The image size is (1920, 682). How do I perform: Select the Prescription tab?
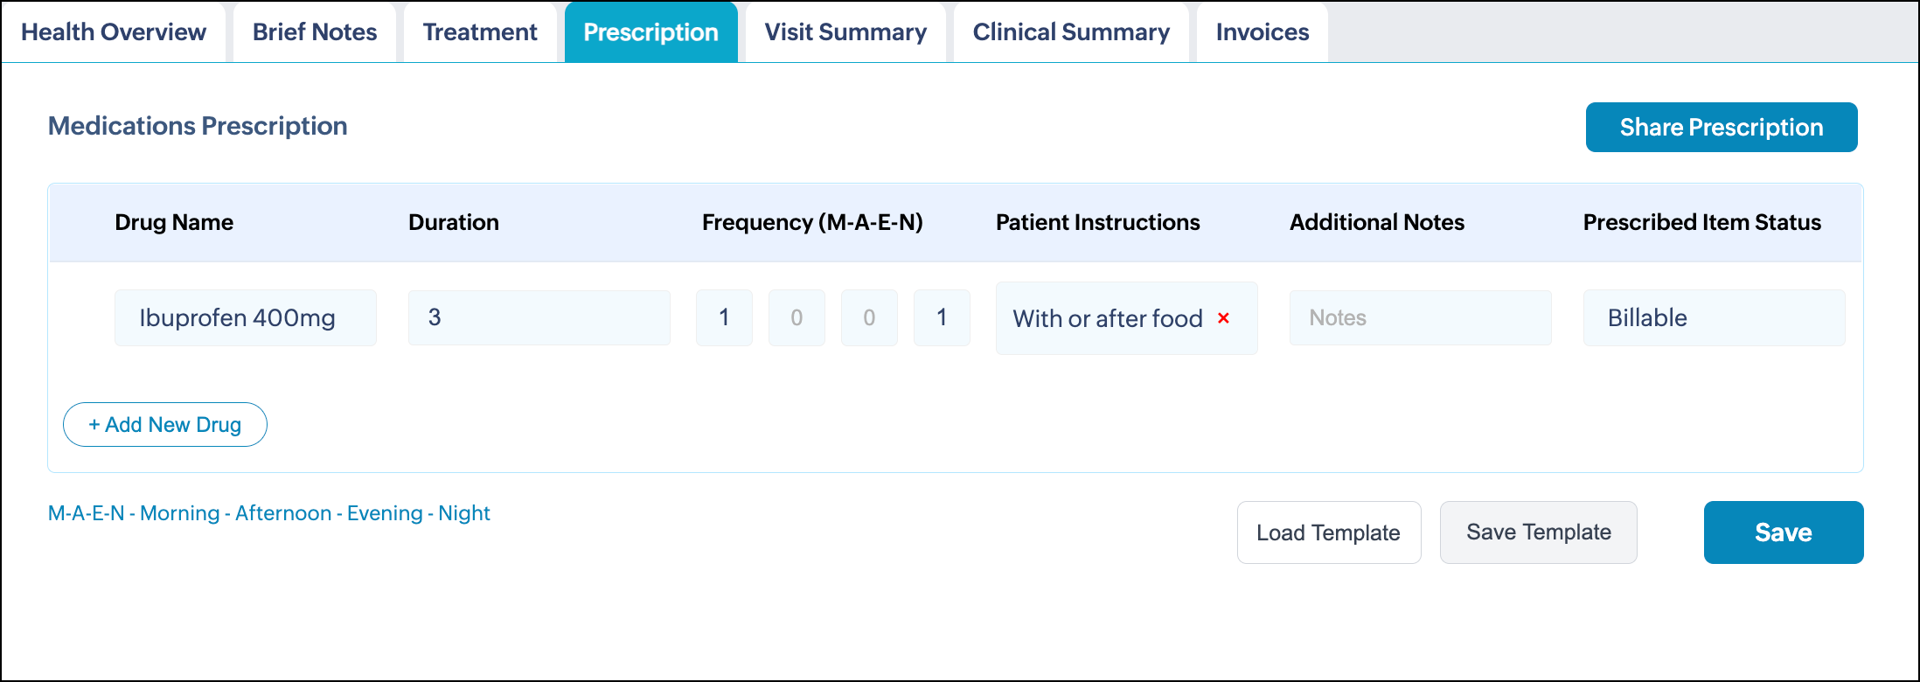point(650,32)
